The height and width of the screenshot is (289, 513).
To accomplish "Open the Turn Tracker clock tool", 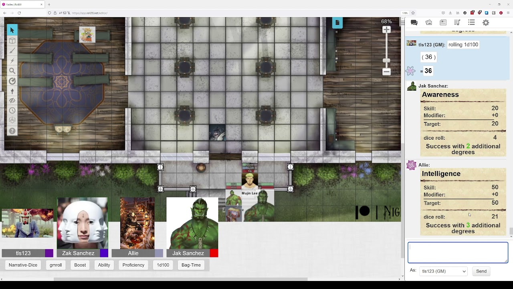I will 12,111.
